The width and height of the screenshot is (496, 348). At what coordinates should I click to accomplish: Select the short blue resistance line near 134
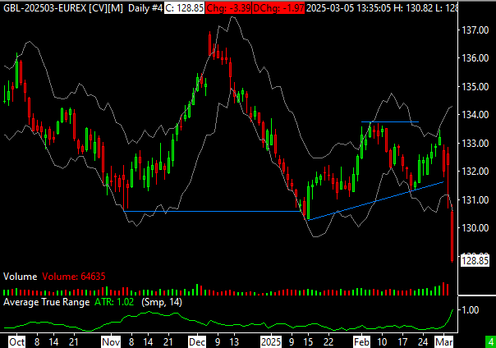point(390,121)
